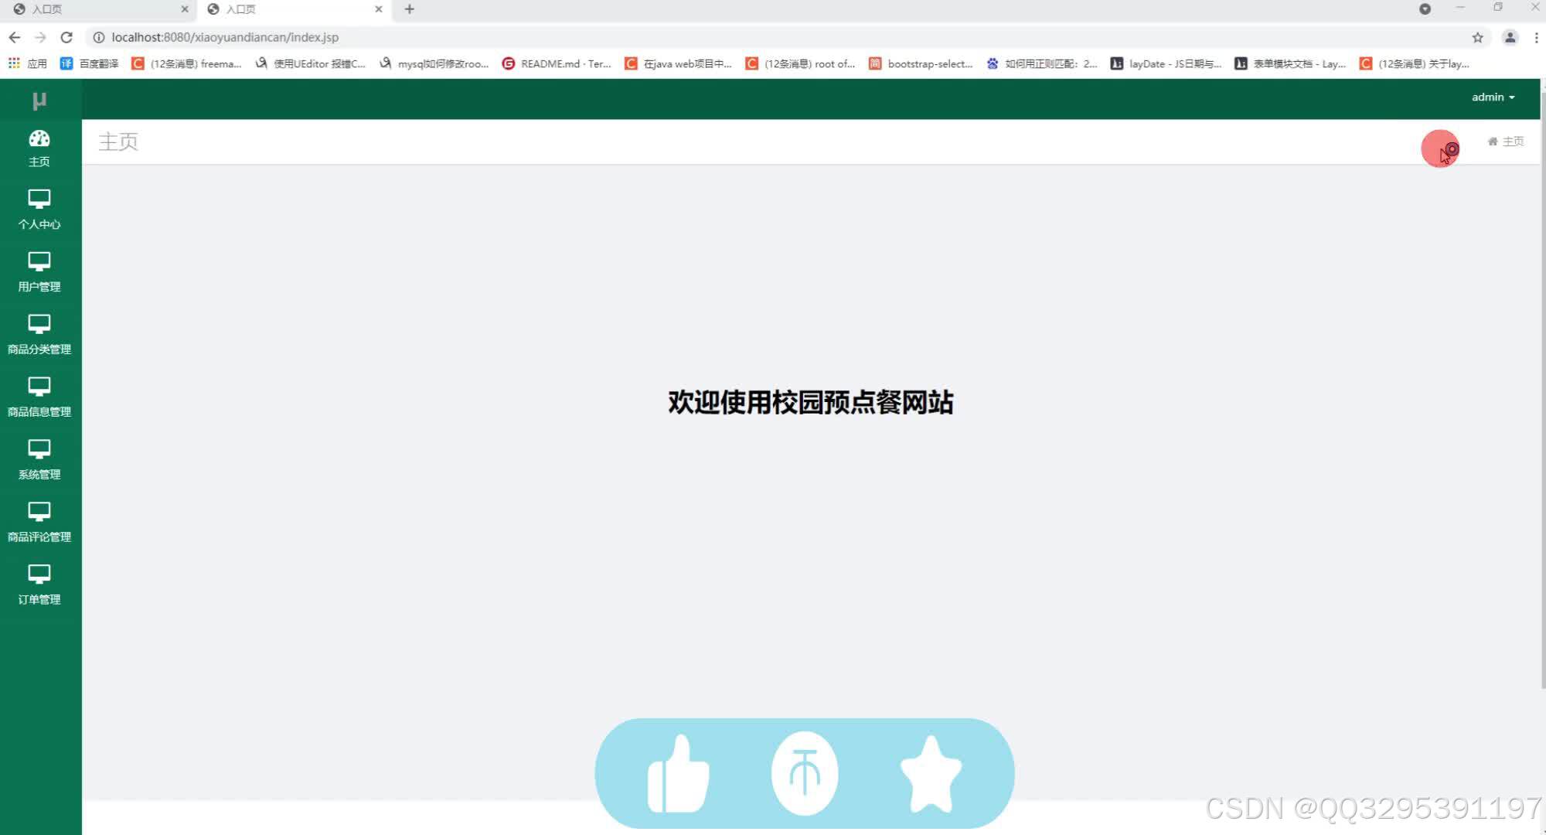Click the logo icon atop the sidebar
This screenshot has height=835, width=1546.
(x=39, y=101)
